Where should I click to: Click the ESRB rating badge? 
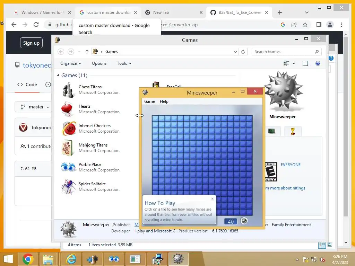[x=271, y=172]
